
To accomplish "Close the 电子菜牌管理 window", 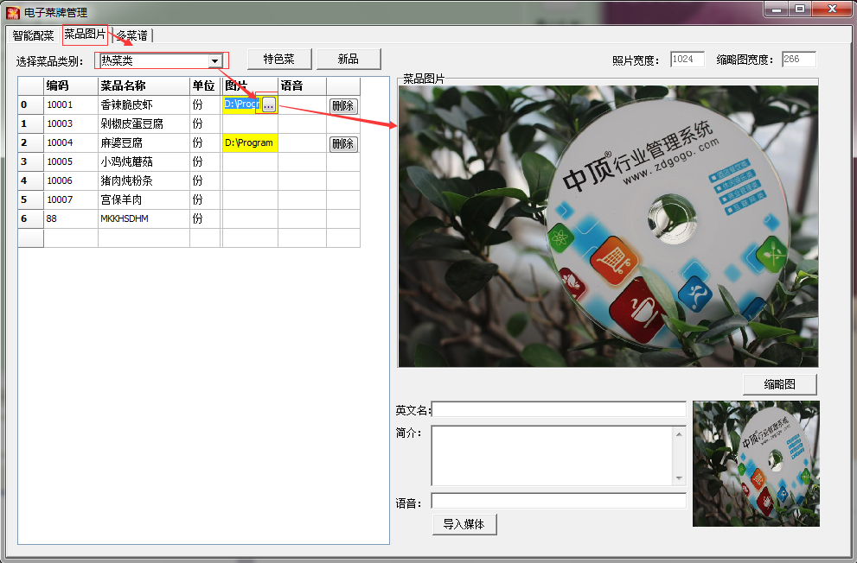I will (x=832, y=9).
